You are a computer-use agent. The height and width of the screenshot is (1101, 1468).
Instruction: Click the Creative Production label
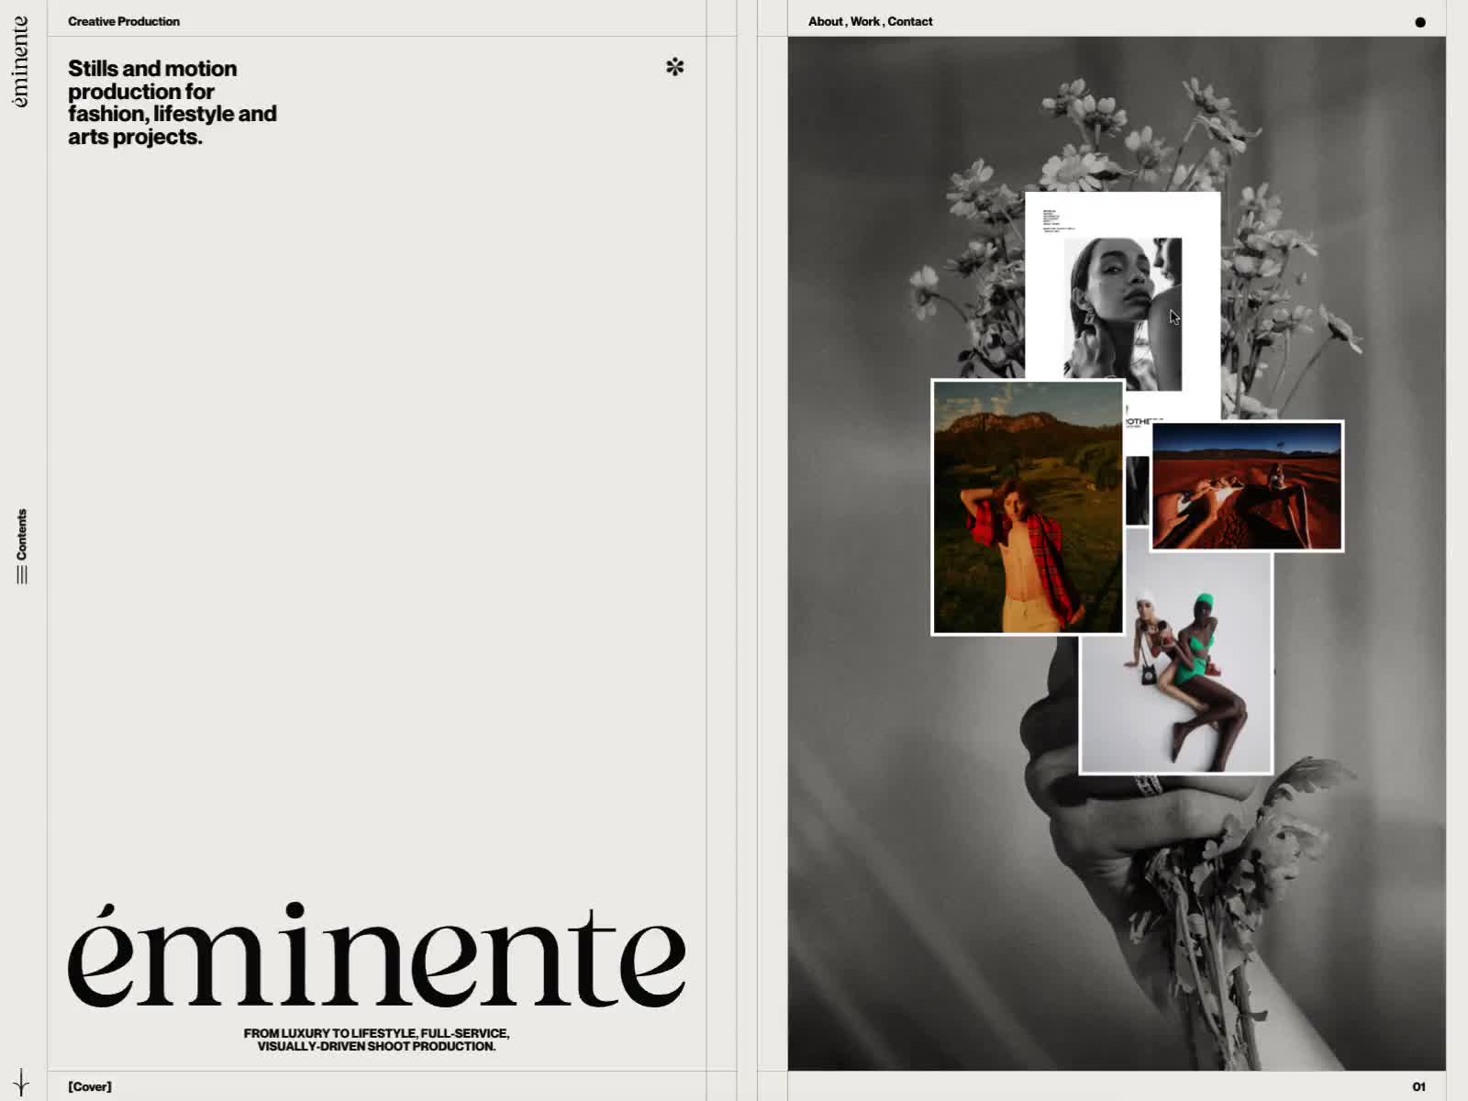124,21
